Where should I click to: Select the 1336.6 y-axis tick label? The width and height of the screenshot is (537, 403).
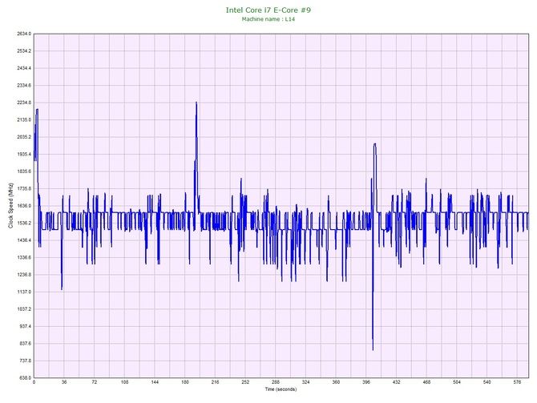click(24, 257)
